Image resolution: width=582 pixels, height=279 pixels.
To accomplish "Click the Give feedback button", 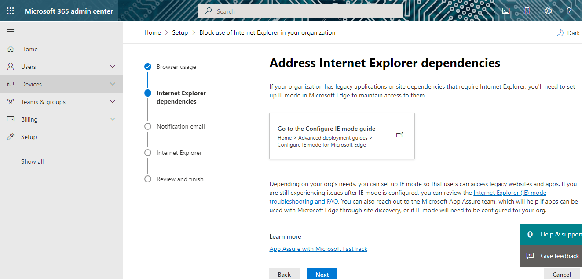I will tap(551, 256).
